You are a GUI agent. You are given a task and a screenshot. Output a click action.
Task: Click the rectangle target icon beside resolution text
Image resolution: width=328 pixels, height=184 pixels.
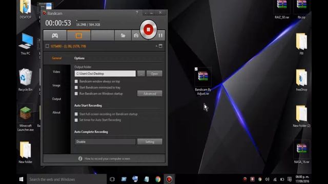(x=47, y=46)
